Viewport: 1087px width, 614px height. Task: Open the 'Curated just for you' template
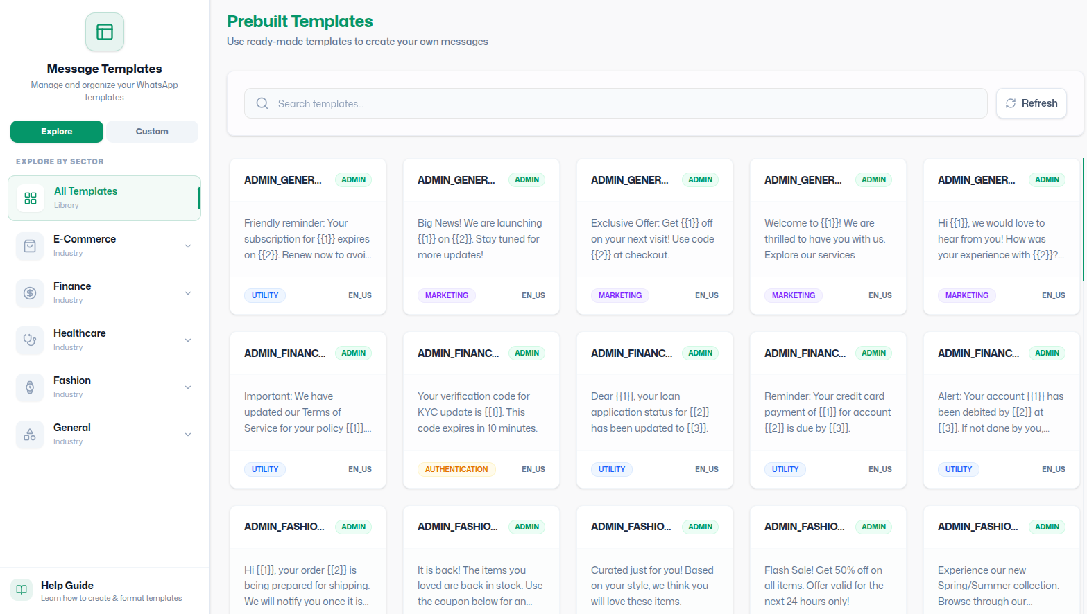(x=655, y=560)
